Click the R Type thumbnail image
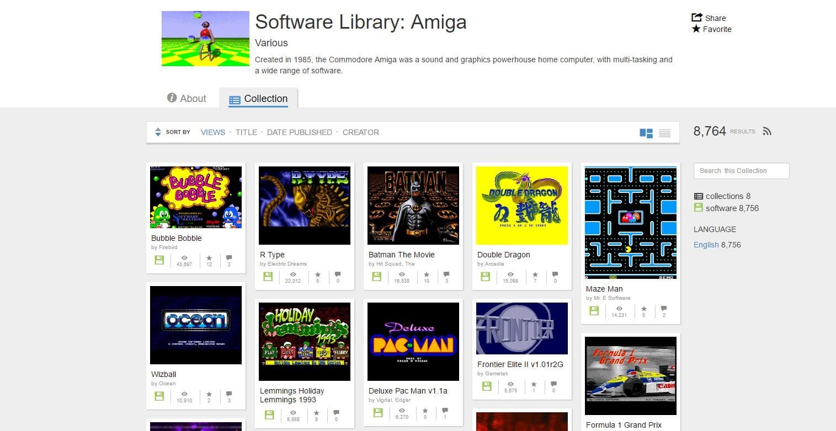Screen dimensions: 836x431 [305, 206]
